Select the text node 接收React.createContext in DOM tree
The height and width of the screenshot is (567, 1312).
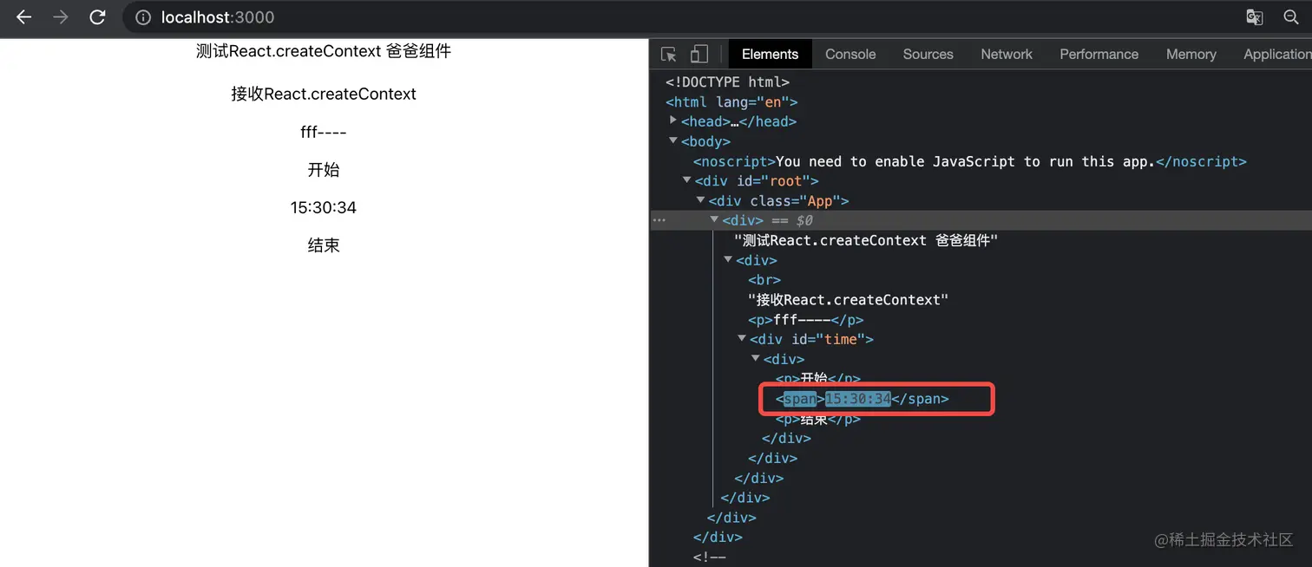click(849, 299)
